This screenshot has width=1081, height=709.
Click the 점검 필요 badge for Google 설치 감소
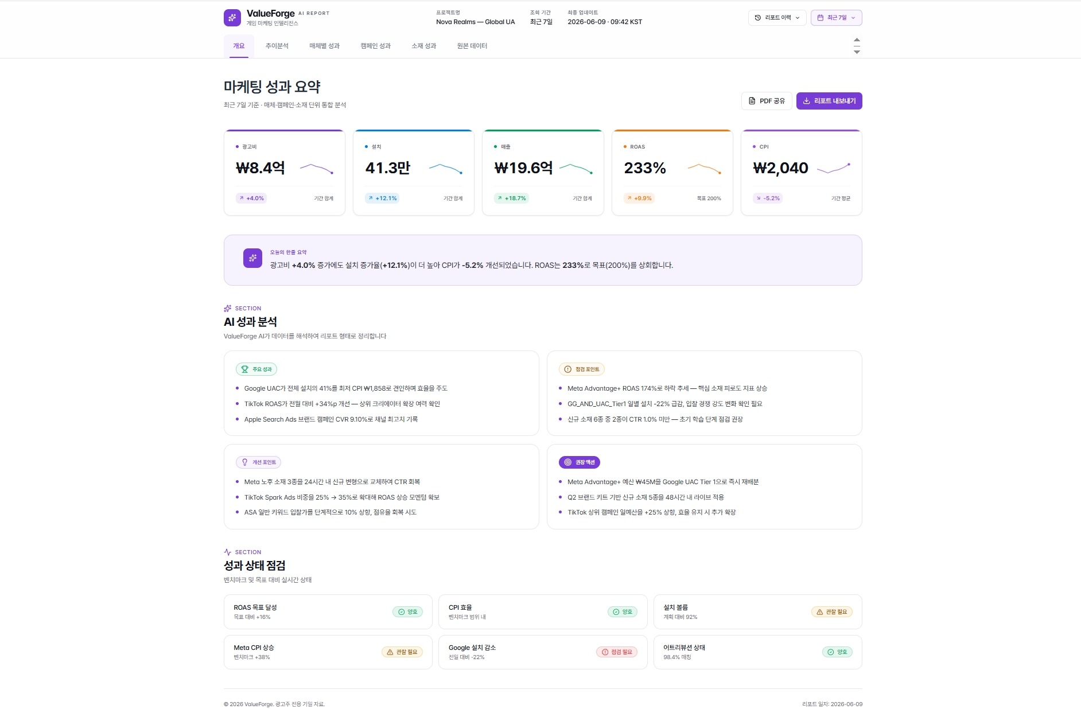(617, 652)
